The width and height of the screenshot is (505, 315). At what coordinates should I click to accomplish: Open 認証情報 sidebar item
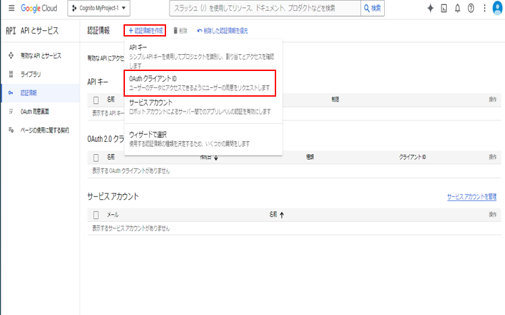(41, 93)
